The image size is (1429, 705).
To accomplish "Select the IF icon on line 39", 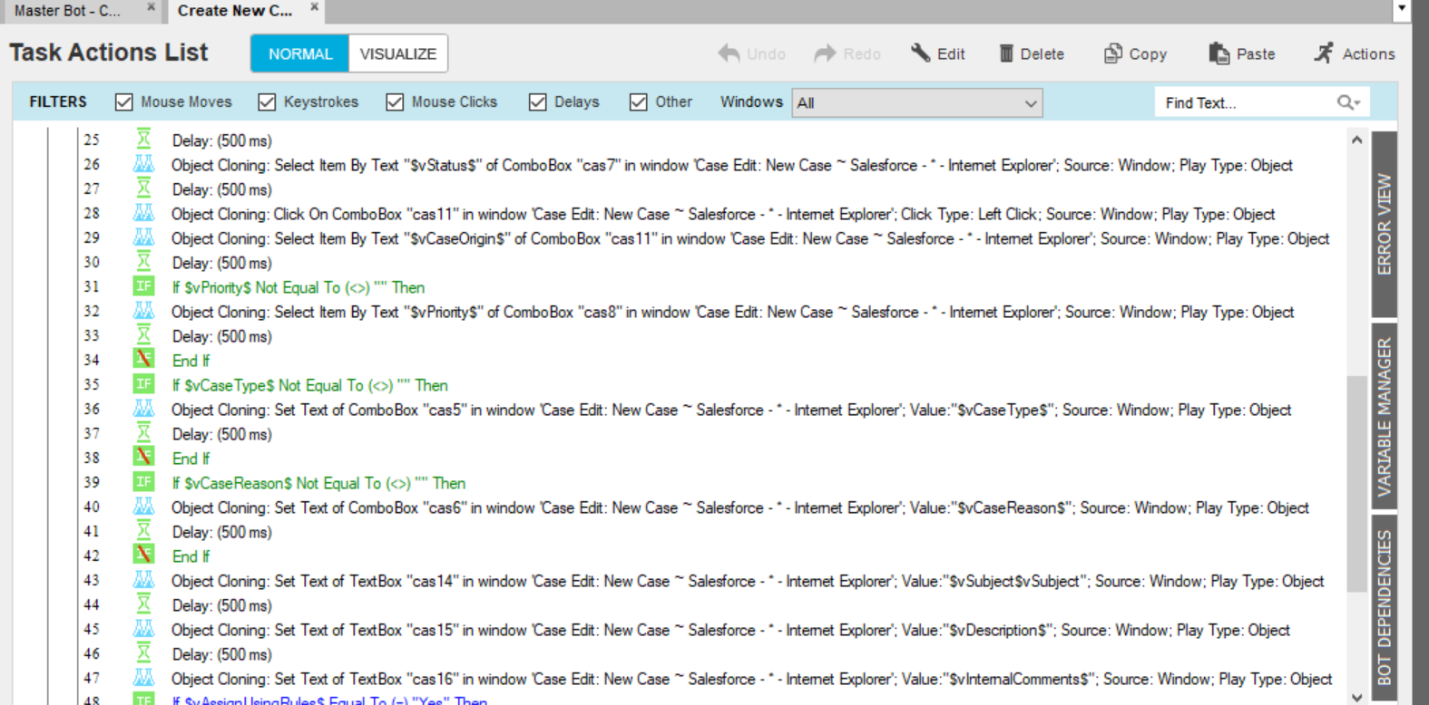I will (143, 482).
